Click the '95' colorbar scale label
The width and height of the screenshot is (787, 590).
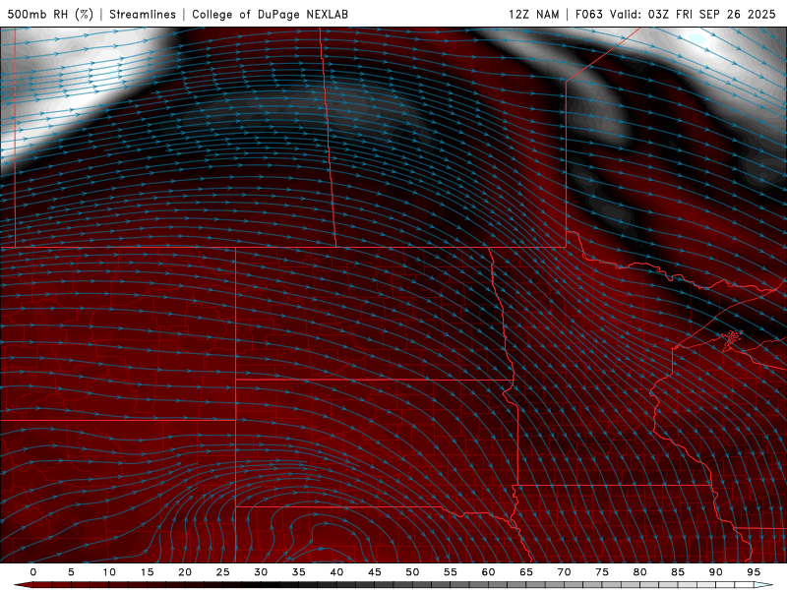click(x=754, y=572)
